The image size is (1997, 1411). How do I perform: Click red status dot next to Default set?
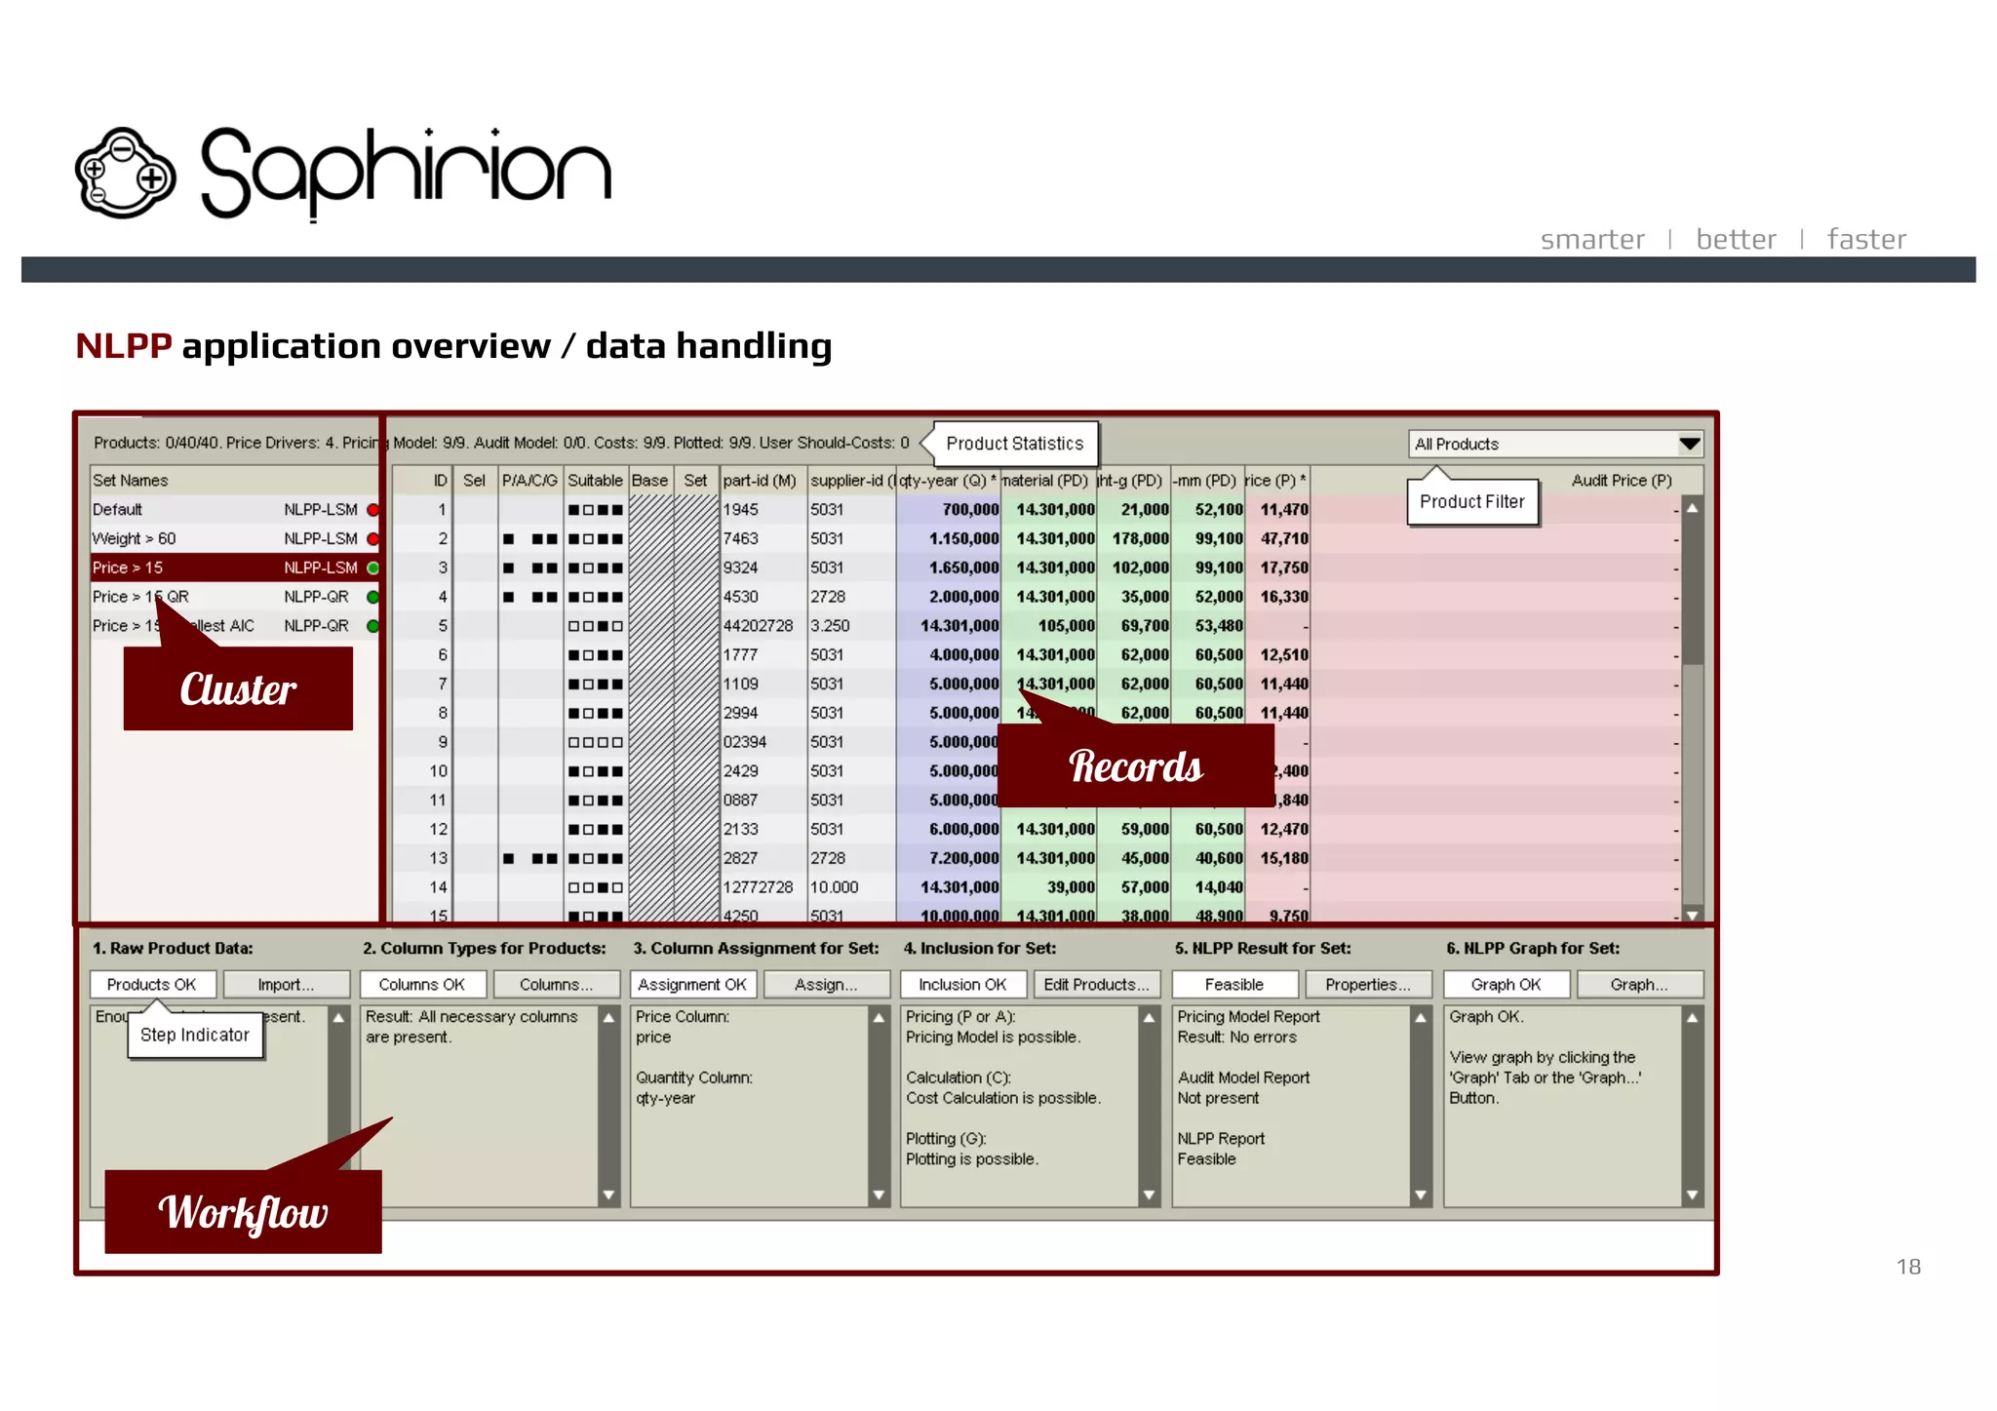tap(372, 510)
